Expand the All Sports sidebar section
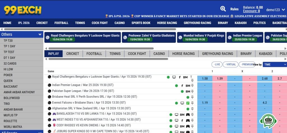Screen dimensions: 287x133 [x=22, y=132]
